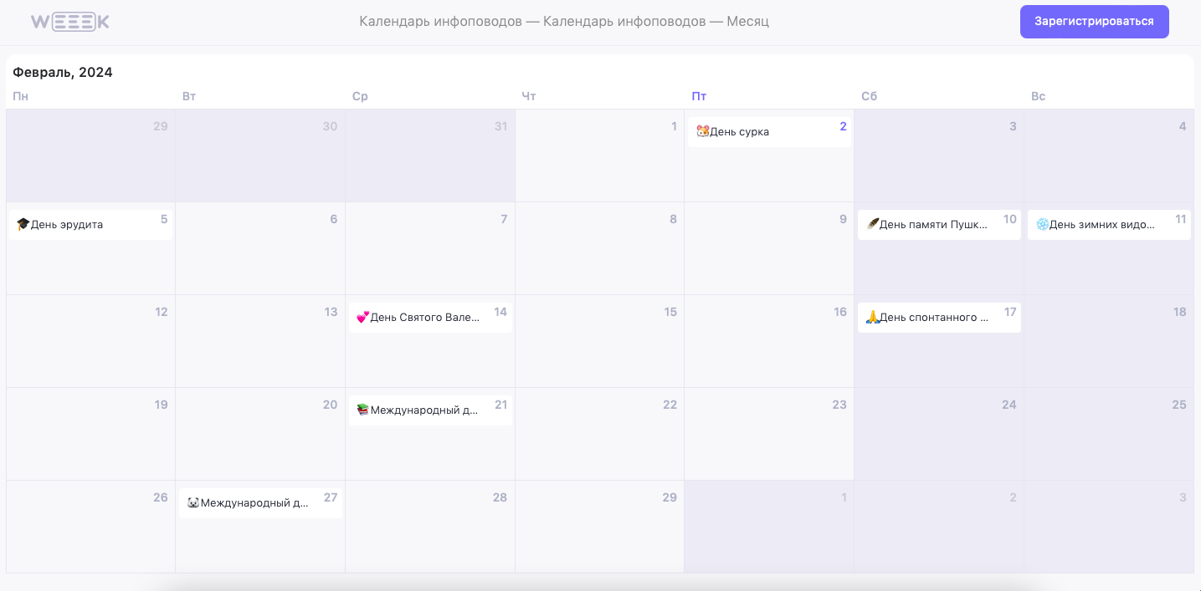Click the Пт weekday column header
The image size is (1201, 591).
click(699, 97)
